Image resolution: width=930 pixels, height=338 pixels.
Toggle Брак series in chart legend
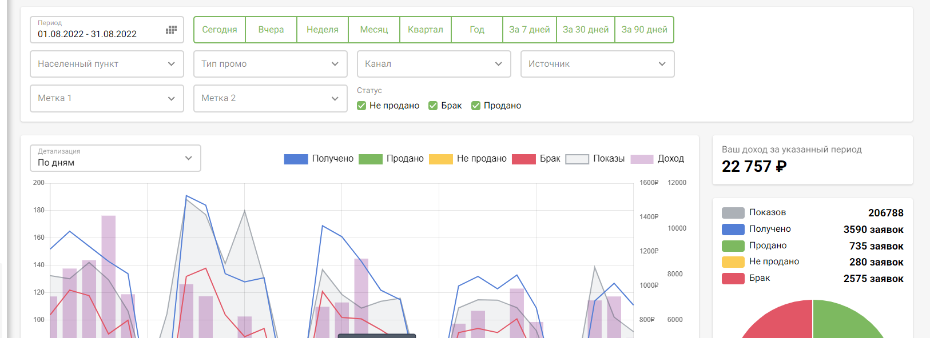536,159
